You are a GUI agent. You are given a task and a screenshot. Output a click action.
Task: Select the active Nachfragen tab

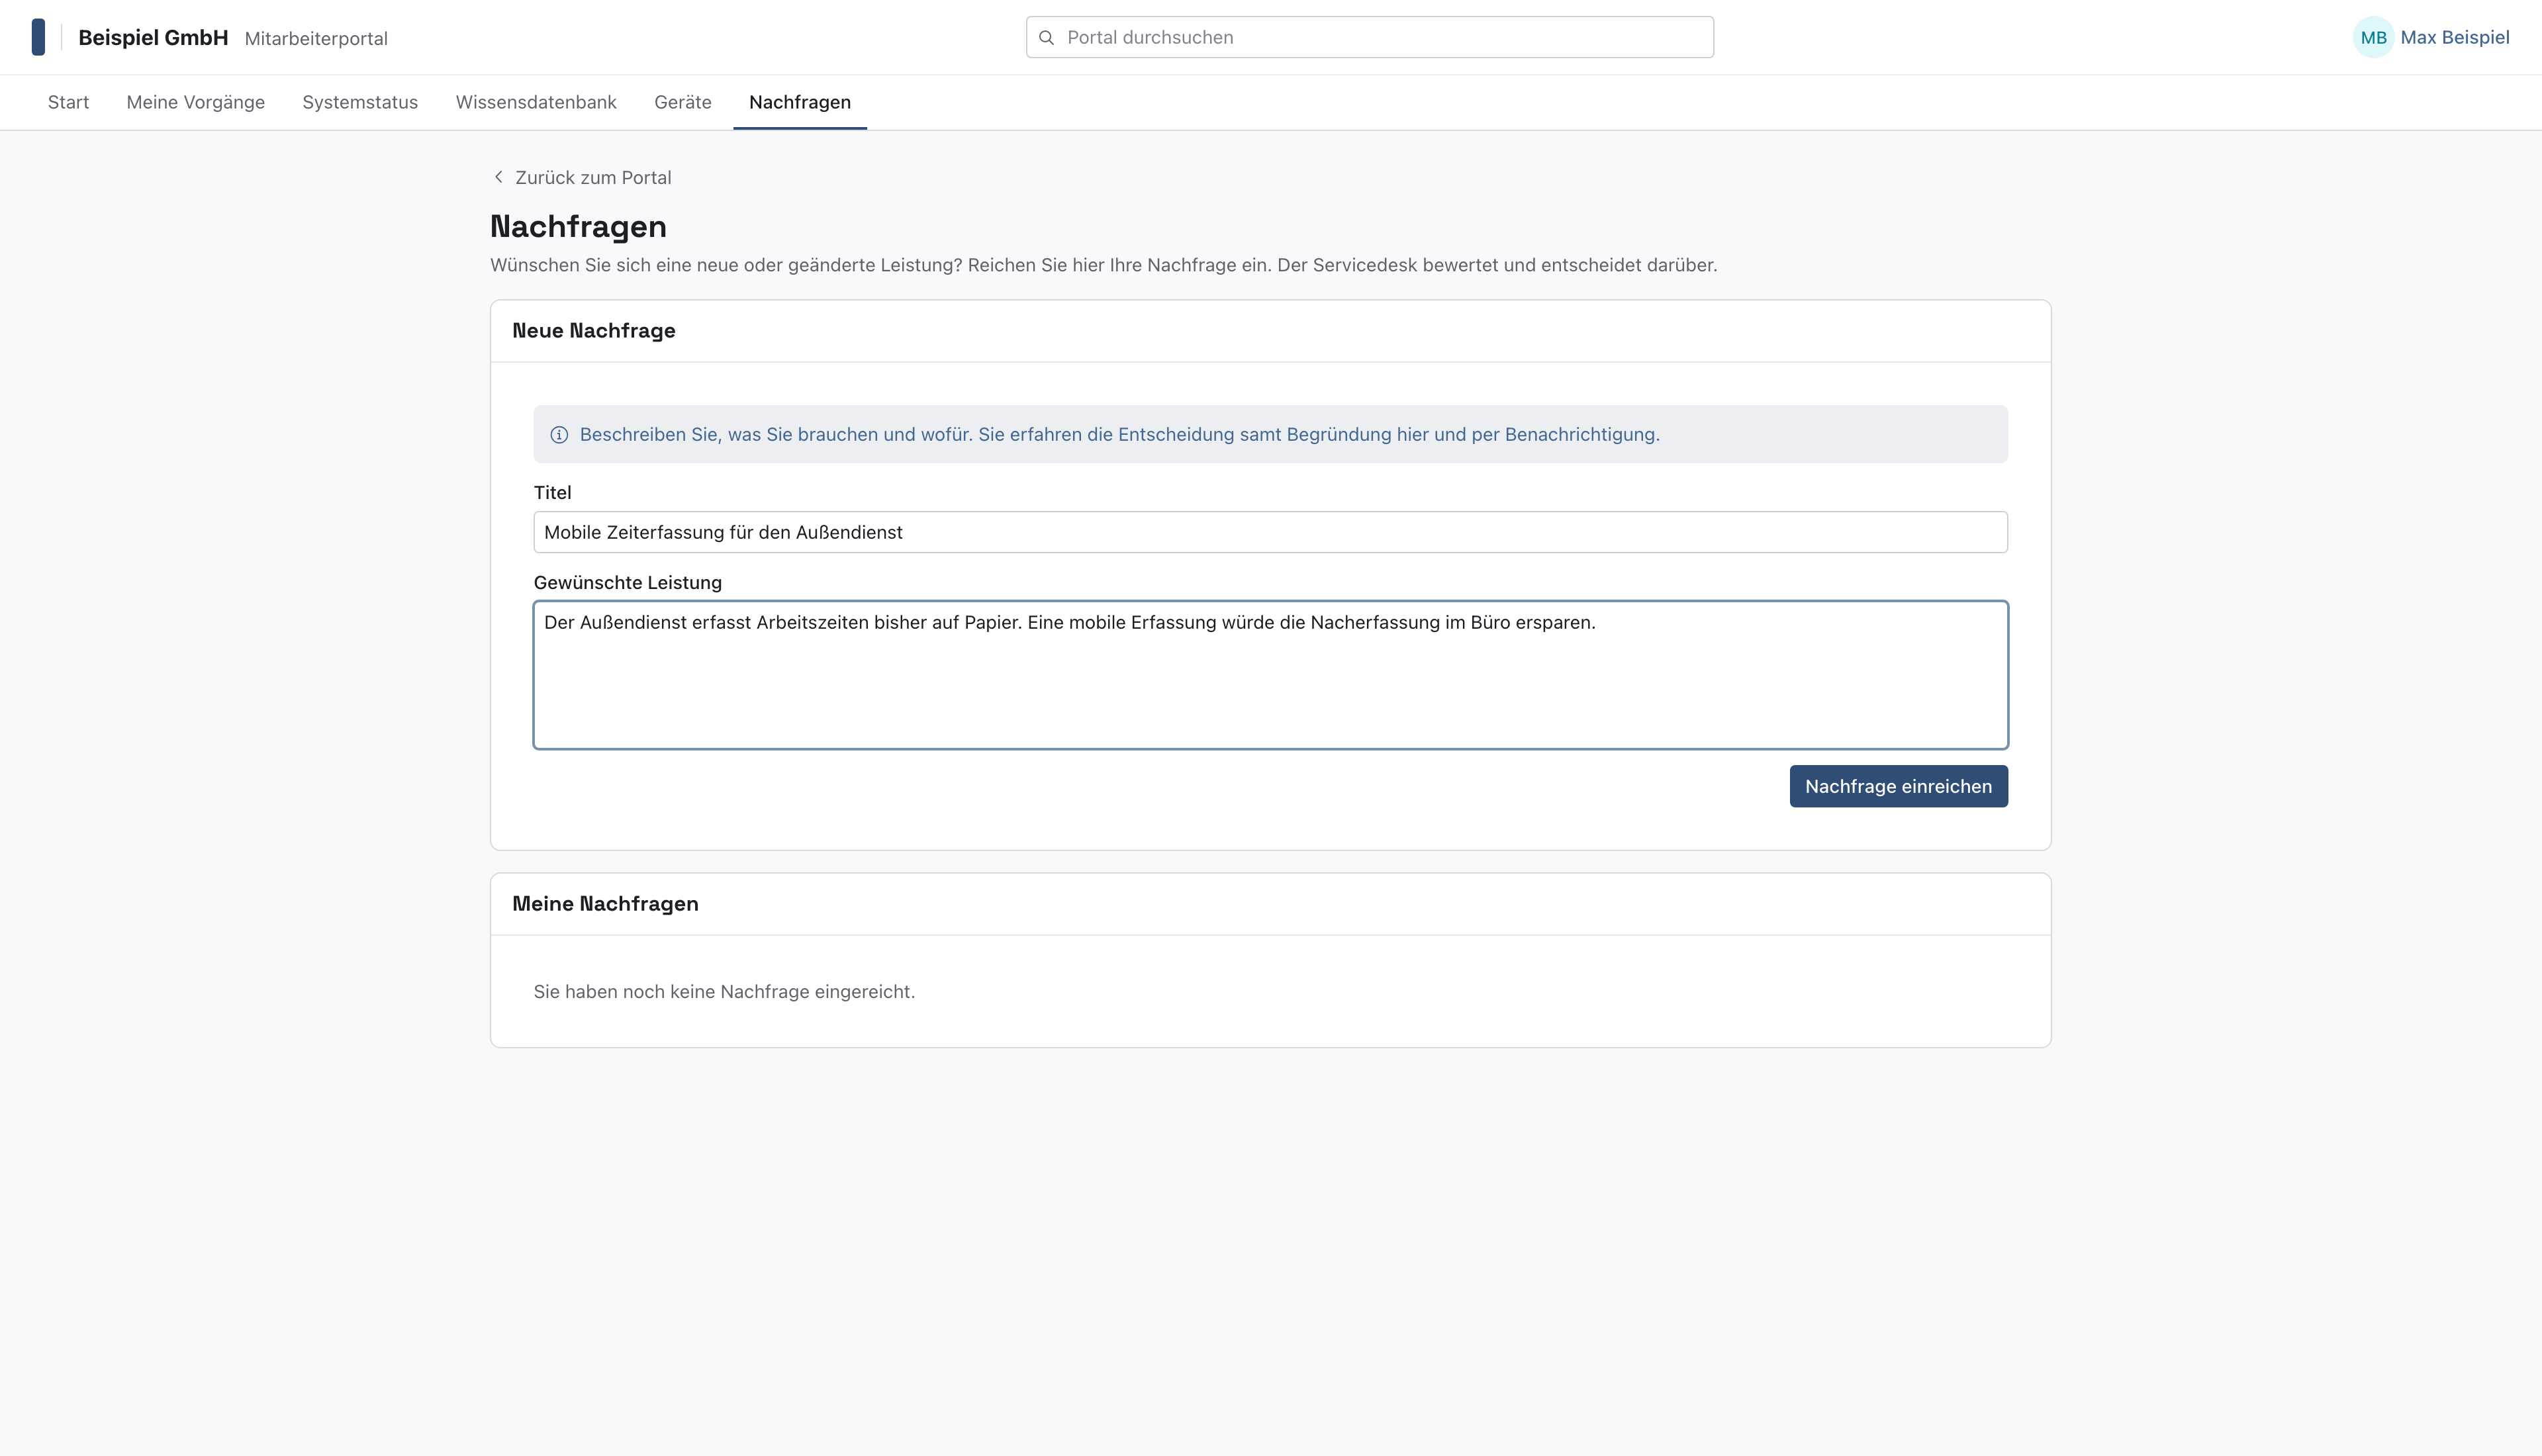click(x=800, y=102)
